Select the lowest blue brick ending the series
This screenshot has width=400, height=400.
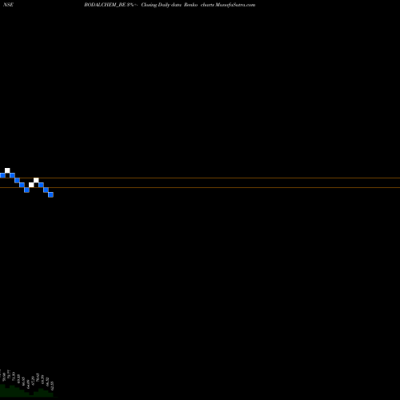click(x=50, y=194)
